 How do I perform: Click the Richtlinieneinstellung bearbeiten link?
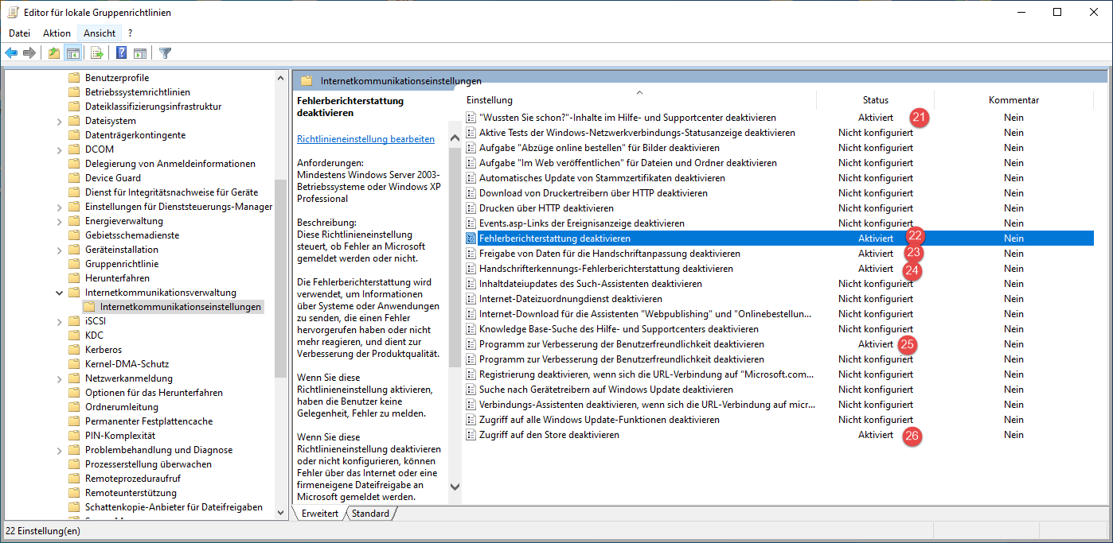pos(365,138)
